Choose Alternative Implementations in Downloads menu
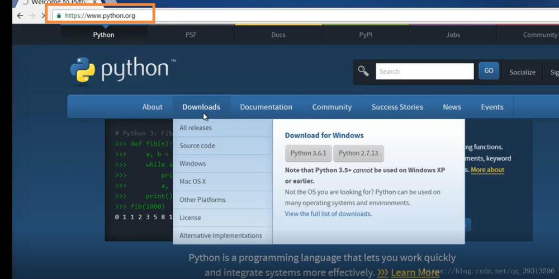The width and height of the screenshot is (559, 279). pyautogui.click(x=223, y=235)
